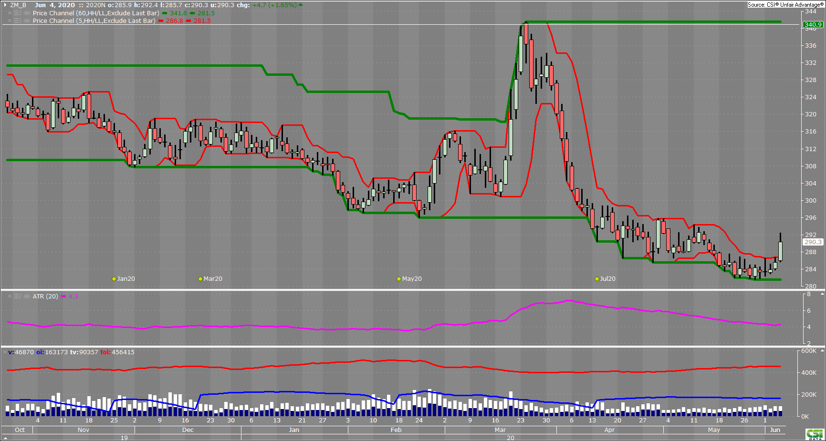Click the 336 price axis label
826x441 pixels.
(811, 46)
